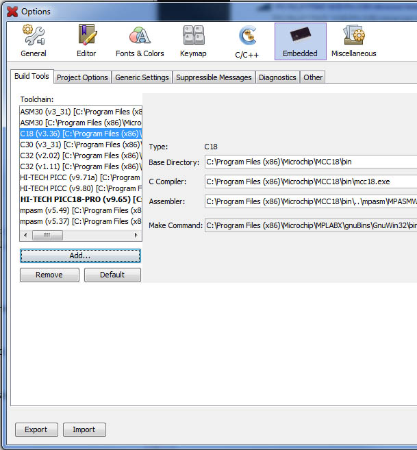Click toolchain list scroll left arrow
This screenshot has height=450, width=417.
point(25,236)
